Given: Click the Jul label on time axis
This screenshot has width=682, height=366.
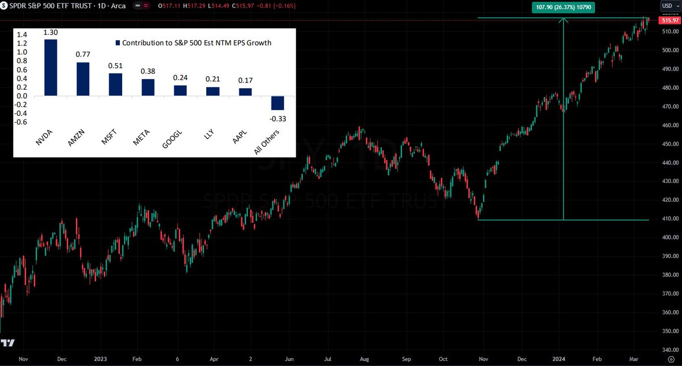Looking at the screenshot, I should click(x=327, y=360).
